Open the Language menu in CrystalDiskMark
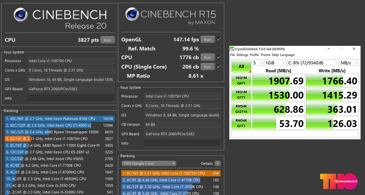Viewport: 365px width, 195px height. tap(287, 55)
